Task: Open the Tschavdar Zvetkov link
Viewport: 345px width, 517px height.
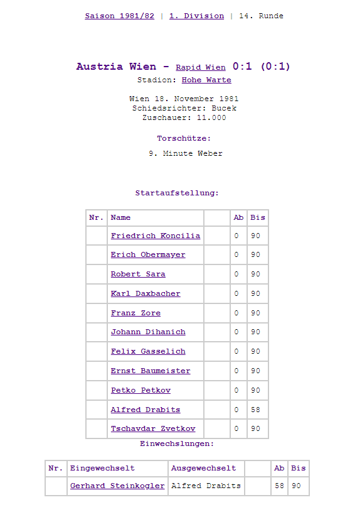Action: (x=153, y=428)
